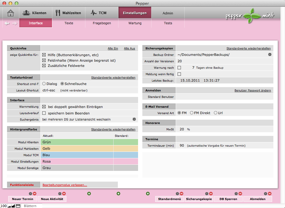285x208 pixels.
Task: Click the Home icon in the main navigation
Action: point(11,13)
